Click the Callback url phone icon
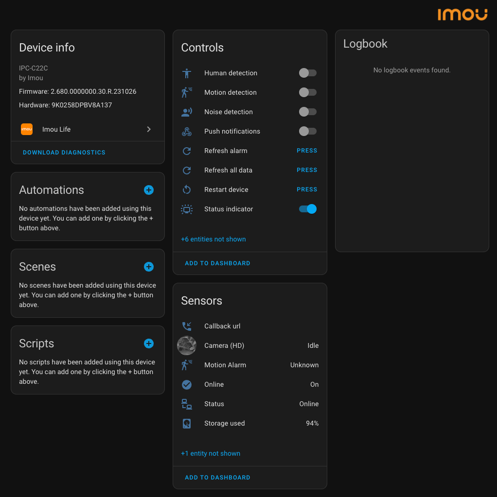The height and width of the screenshot is (497, 497). point(187,326)
